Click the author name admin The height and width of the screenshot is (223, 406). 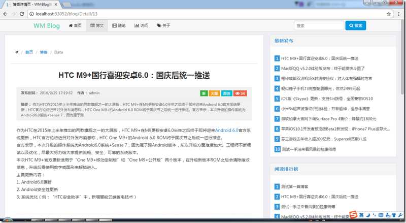[94, 93]
